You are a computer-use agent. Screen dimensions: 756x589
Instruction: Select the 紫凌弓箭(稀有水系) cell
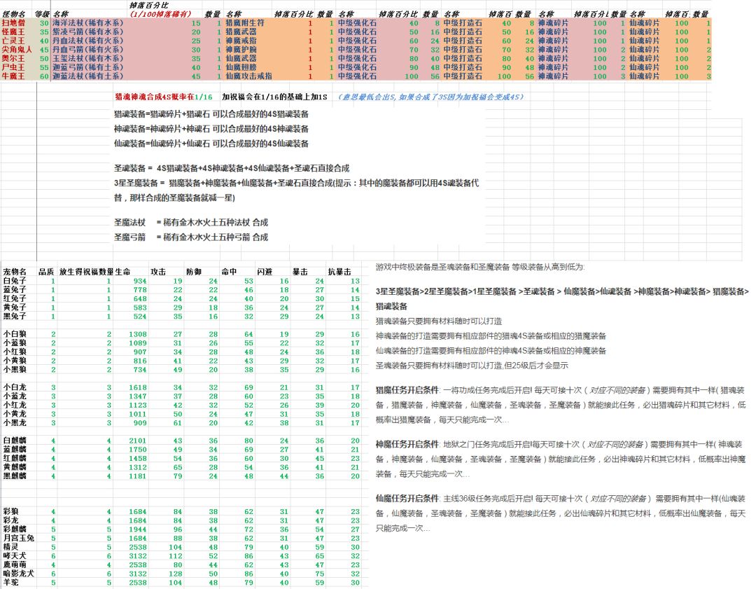87,32
